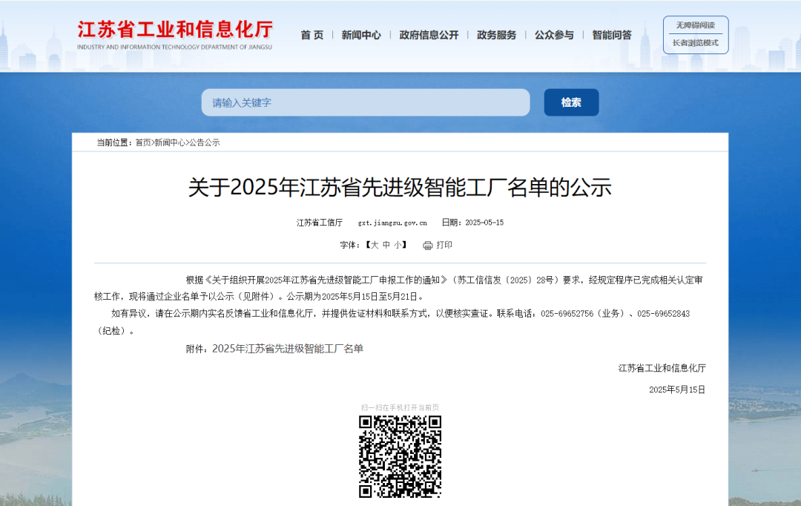Click 新闻中心 in the breadcrumb trail
801x506 pixels.
click(170, 142)
